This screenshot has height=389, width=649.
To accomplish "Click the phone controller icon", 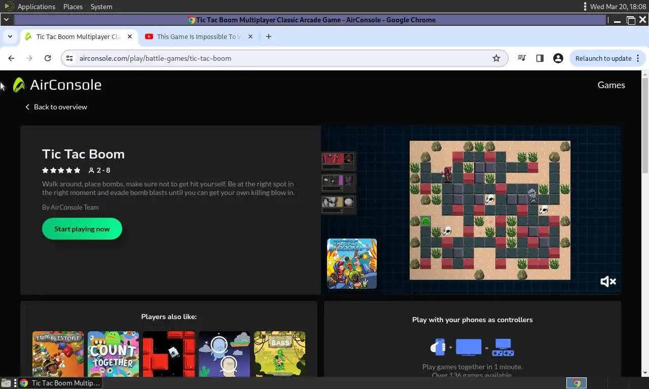I will click(438, 347).
